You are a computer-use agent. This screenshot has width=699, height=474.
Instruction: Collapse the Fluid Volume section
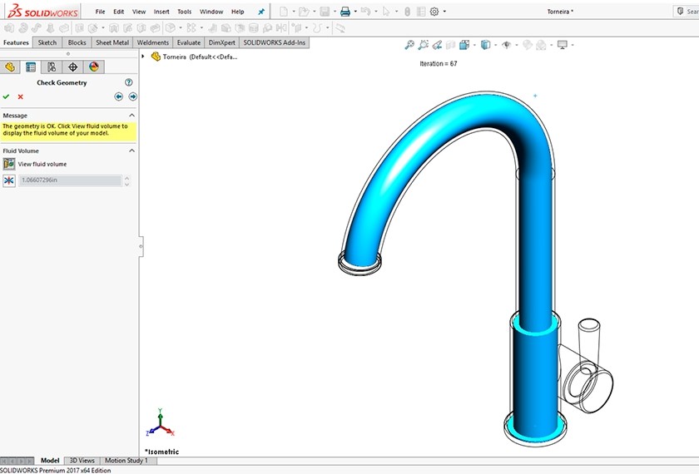(131, 151)
